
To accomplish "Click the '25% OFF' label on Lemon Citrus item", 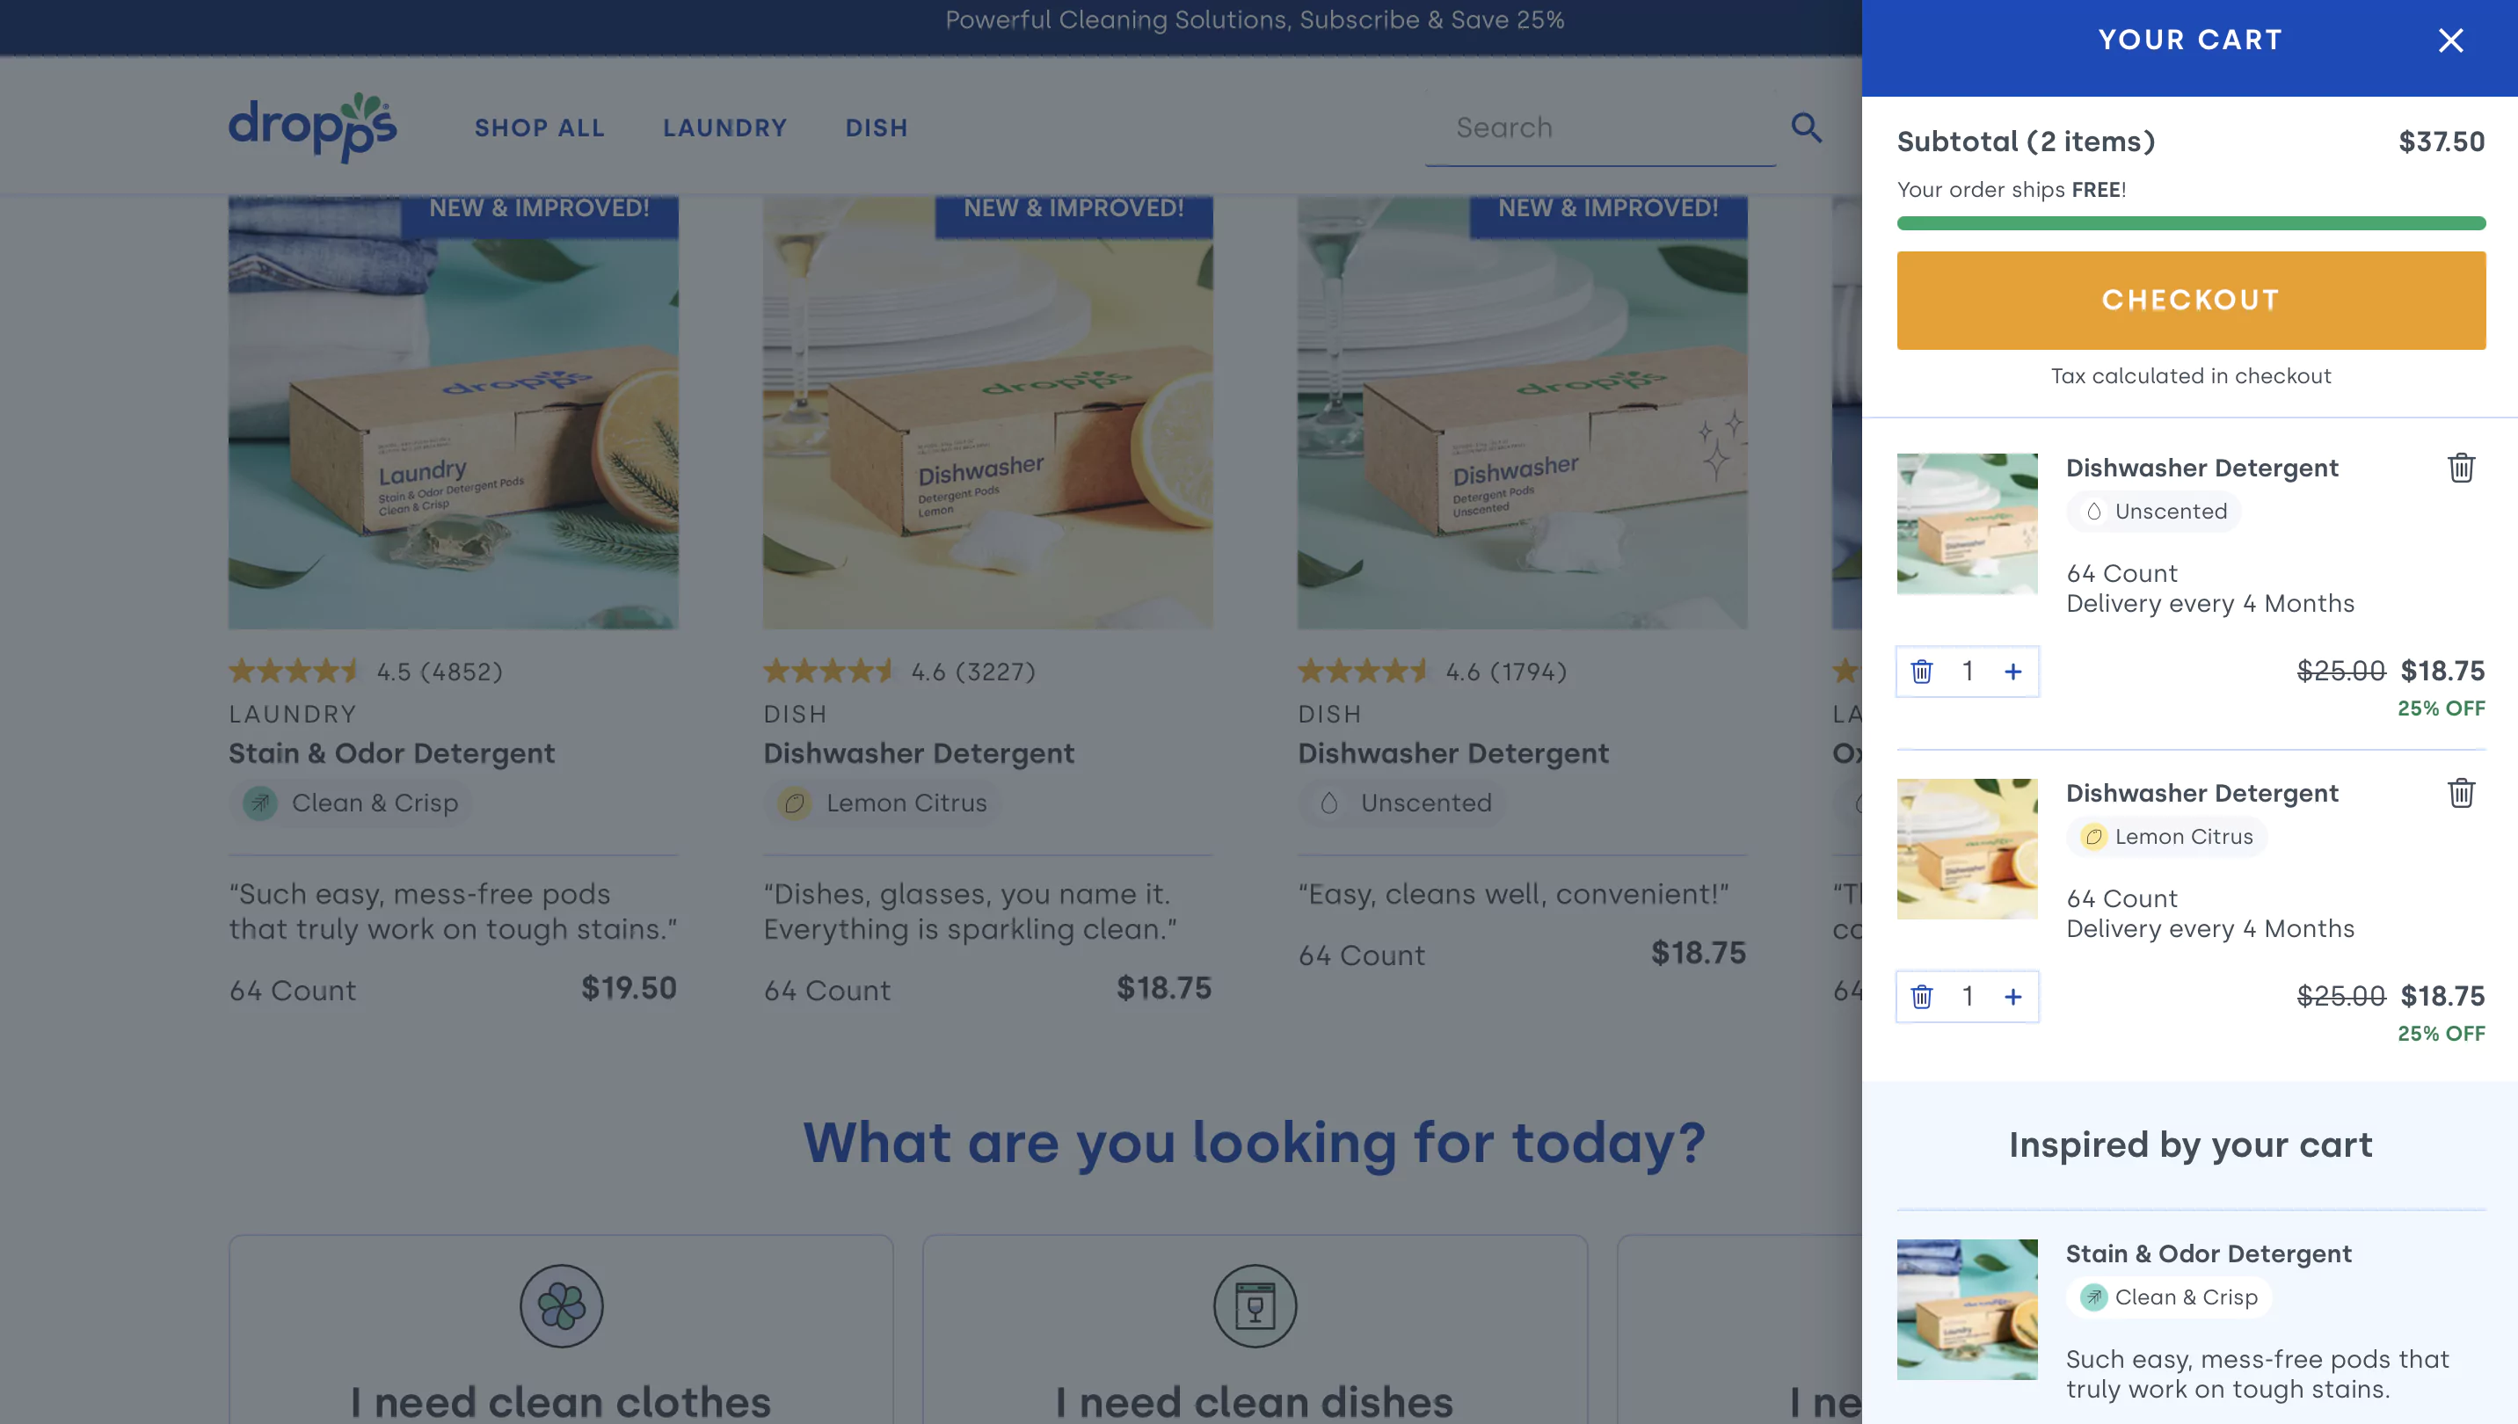I will click(x=2441, y=1034).
